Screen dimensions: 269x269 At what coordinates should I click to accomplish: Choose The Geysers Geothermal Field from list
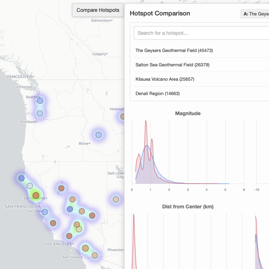(174, 51)
